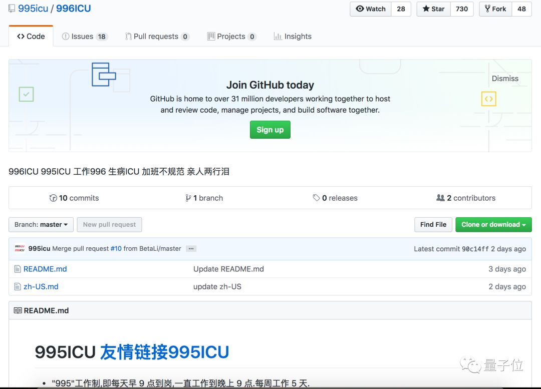Open the Projects tab
This screenshot has width=541, height=389.
tap(231, 36)
